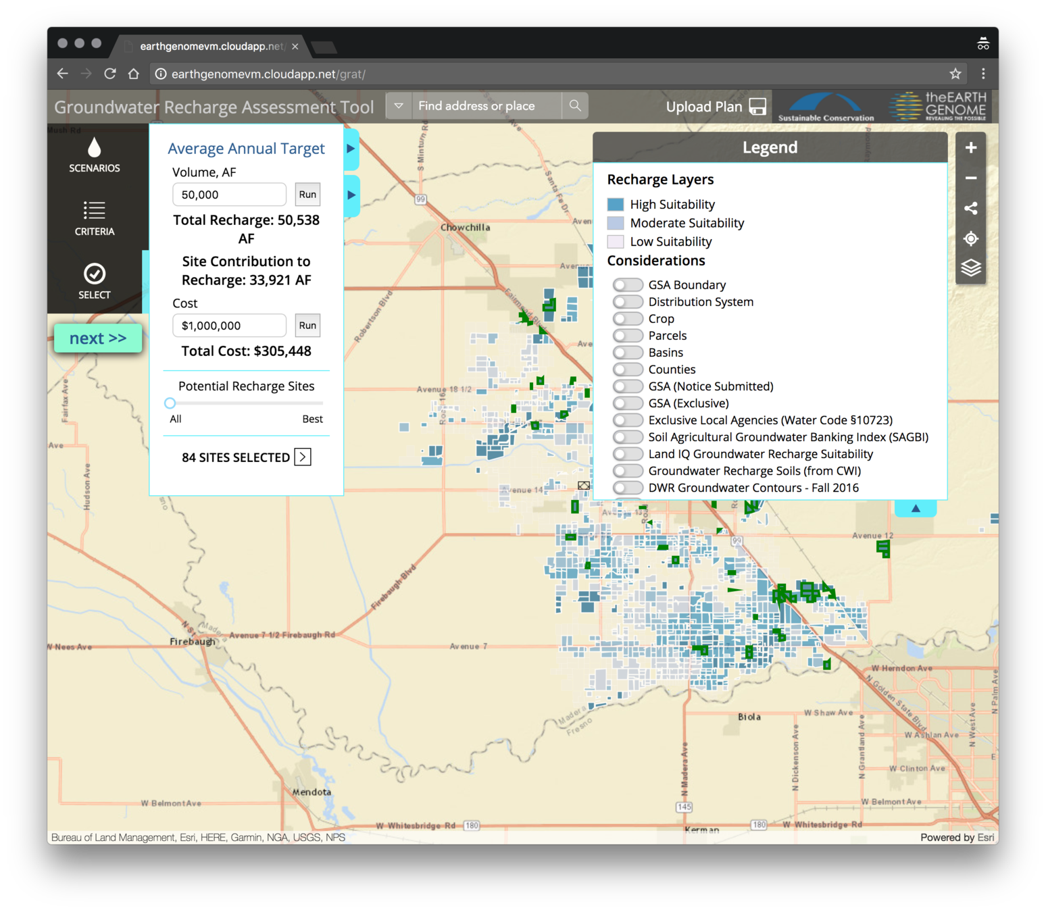Click the share map icon

point(971,208)
